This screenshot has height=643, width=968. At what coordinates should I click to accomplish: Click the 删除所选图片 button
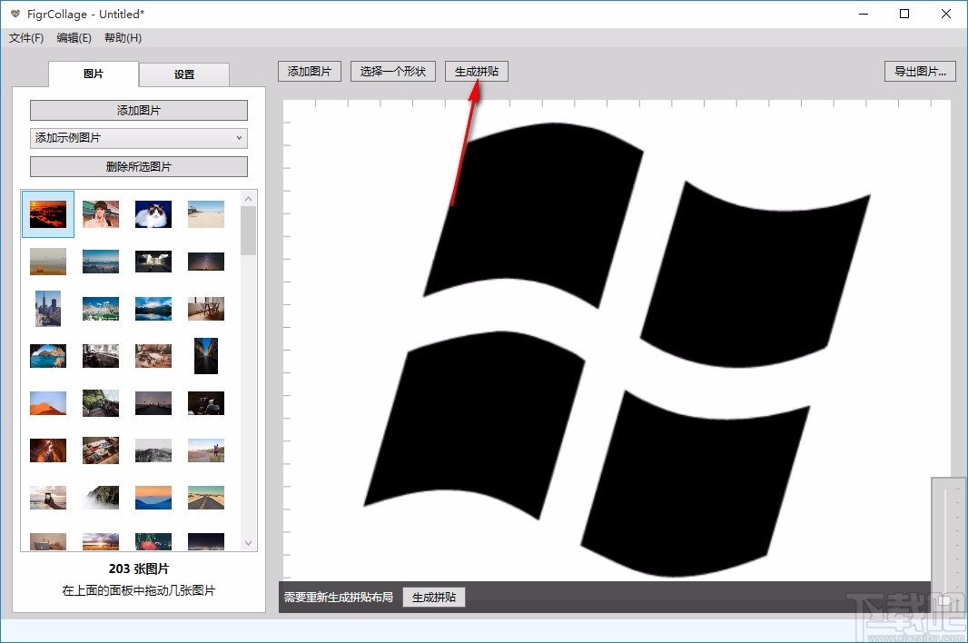tap(138, 166)
